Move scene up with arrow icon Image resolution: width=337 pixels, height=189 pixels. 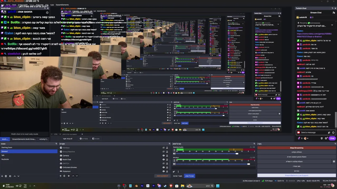tap(14, 176)
